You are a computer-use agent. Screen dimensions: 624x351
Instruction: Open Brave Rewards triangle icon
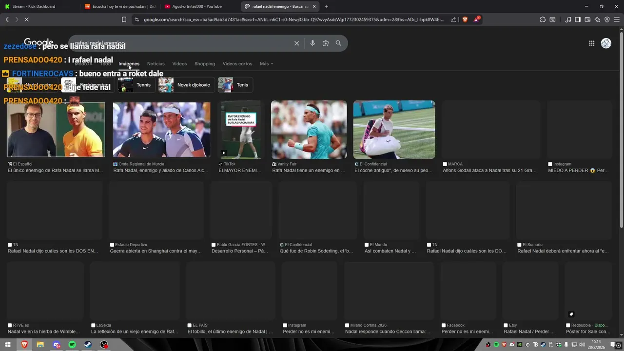(x=477, y=19)
